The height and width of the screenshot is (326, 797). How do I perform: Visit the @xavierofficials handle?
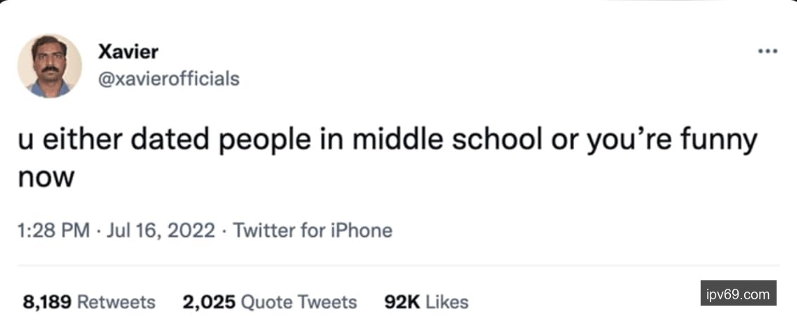pyautogui.click(x=169, y=78)
